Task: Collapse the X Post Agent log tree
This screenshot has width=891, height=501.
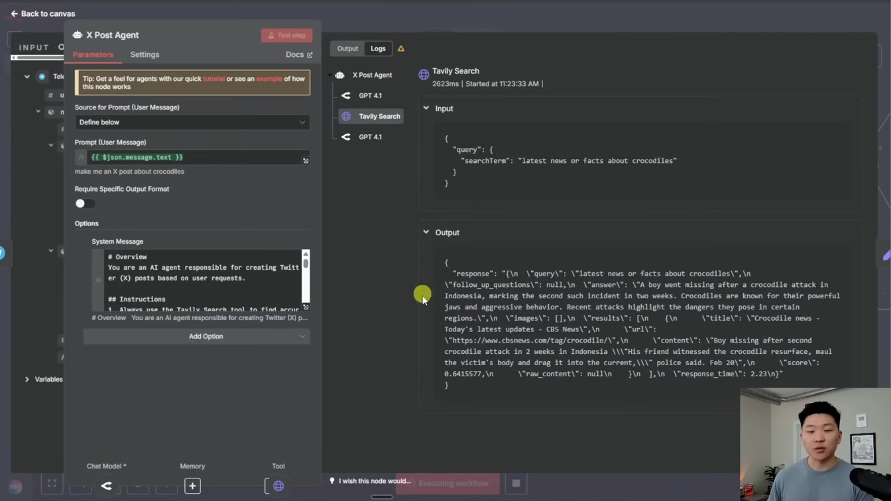Action: click(x=330, y=75)
